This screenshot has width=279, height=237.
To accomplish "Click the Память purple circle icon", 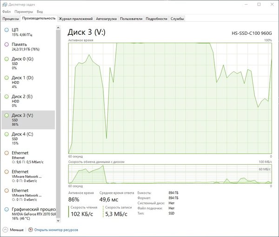I will 7,45.
